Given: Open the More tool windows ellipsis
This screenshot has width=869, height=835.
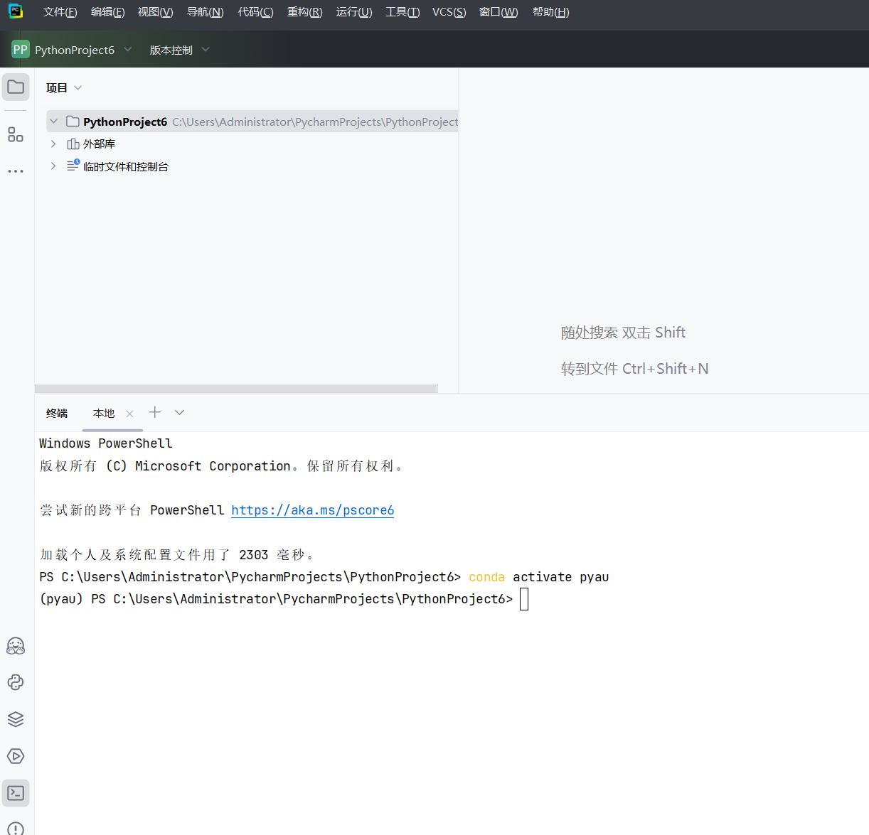Looking at the screenshot, I should [16, 171].
